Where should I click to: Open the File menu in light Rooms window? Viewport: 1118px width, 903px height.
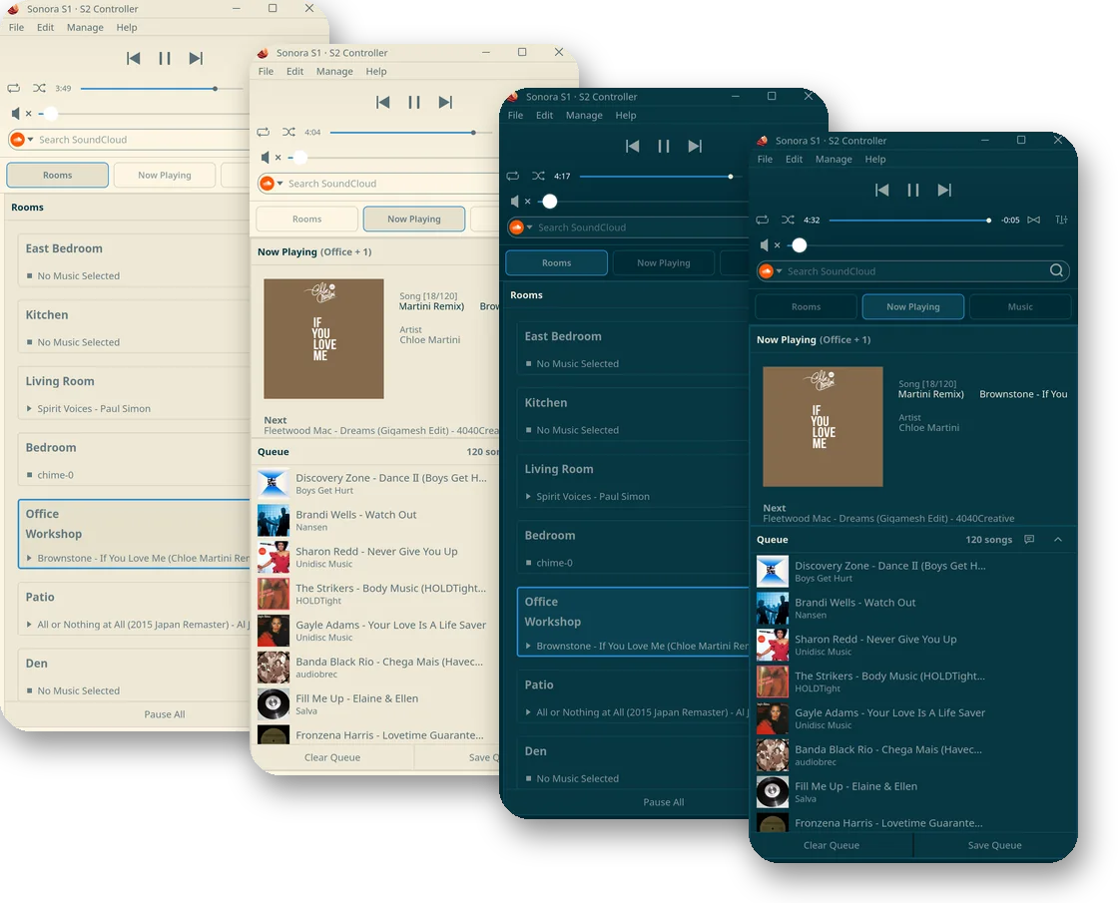coord(16,27)
